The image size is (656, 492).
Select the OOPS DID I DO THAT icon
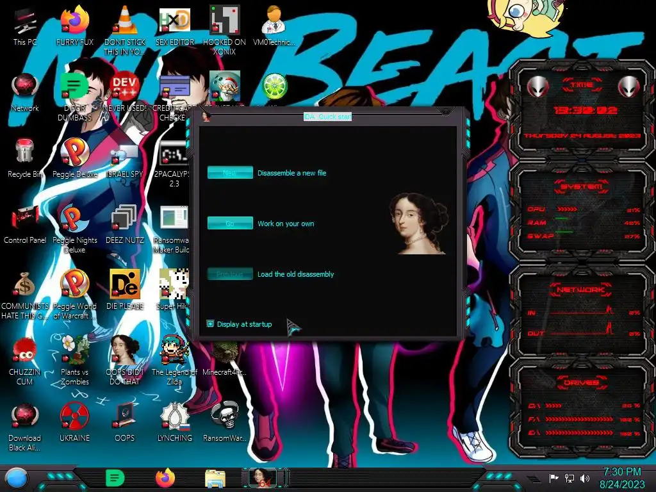(125, 361)
